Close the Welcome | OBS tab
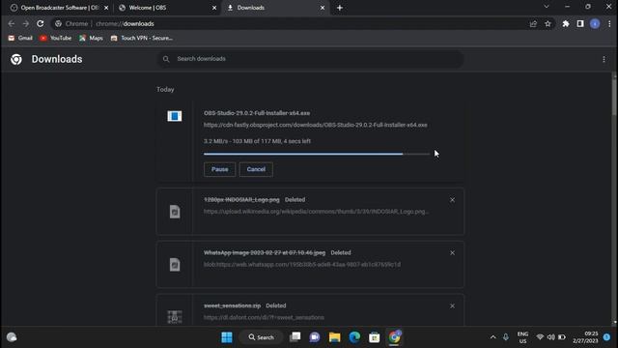This screenshot has width=618, height=348. 214,8
